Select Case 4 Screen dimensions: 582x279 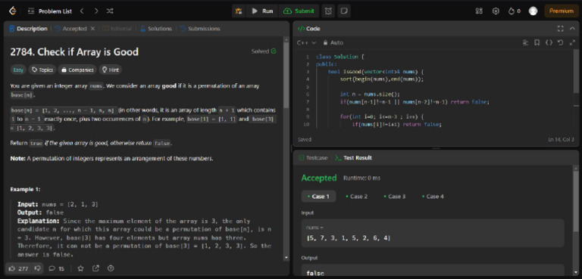[433, 197]
